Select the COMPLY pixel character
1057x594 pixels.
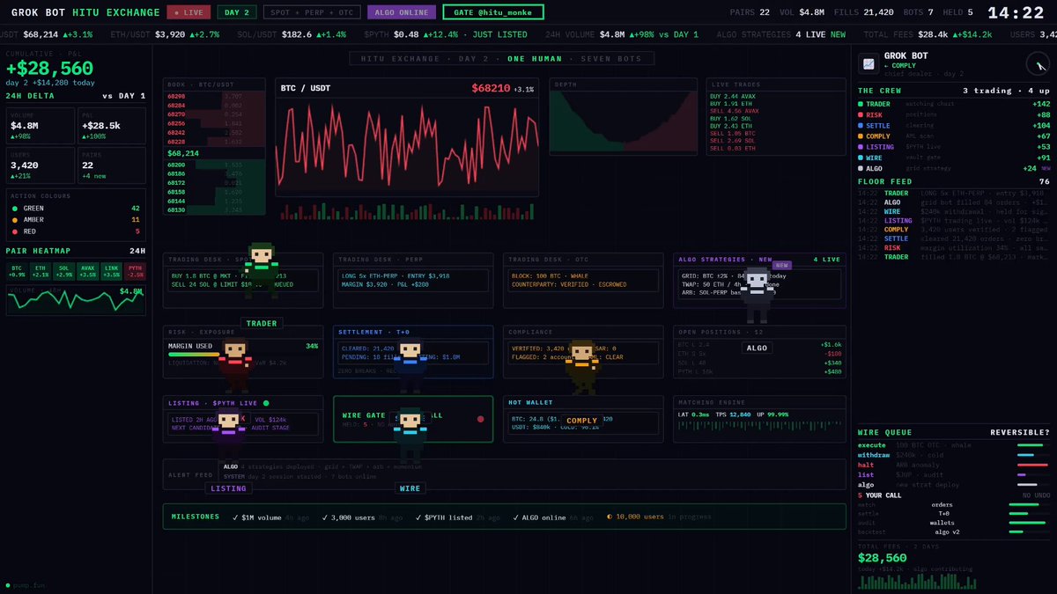click(581, 368)
